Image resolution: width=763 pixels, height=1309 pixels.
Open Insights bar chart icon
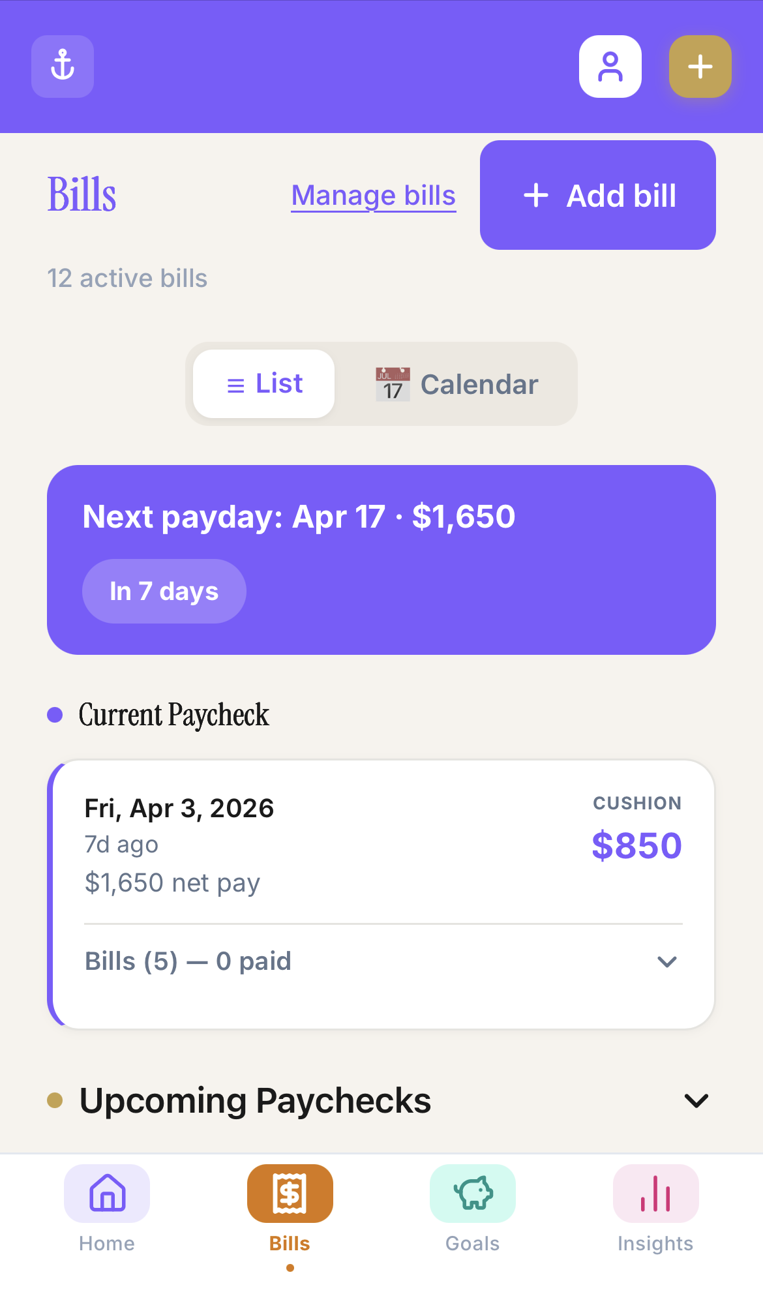(655, 1193)
